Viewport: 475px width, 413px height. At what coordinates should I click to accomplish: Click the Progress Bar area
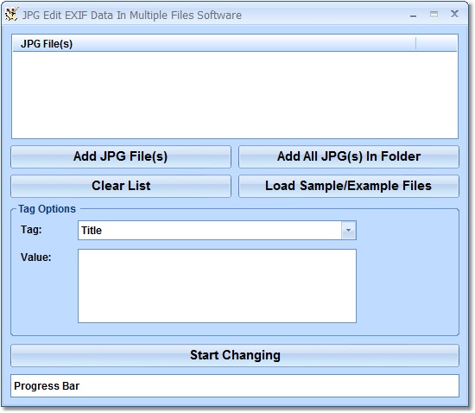pyautogui.click(x=235, y=385)
